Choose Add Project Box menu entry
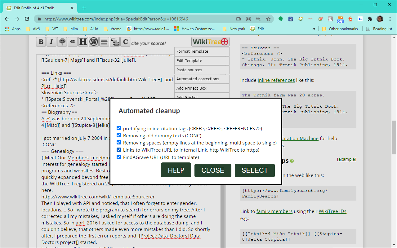The width and height of the screenshot is (397, 248). (202, 88)
